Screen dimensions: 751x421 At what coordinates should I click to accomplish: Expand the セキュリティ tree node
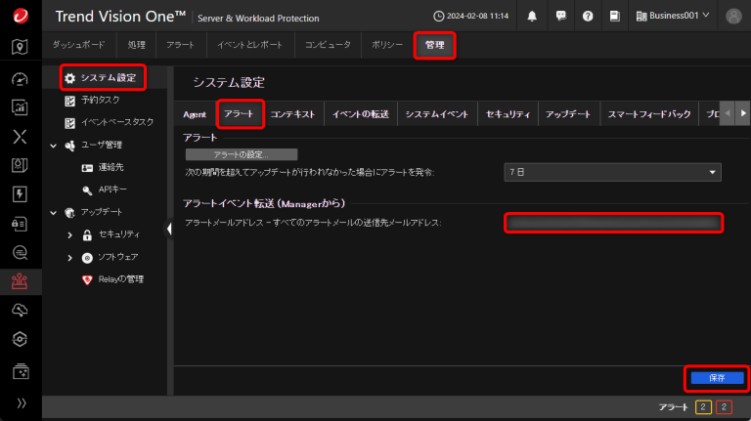(x=70, y=234)
